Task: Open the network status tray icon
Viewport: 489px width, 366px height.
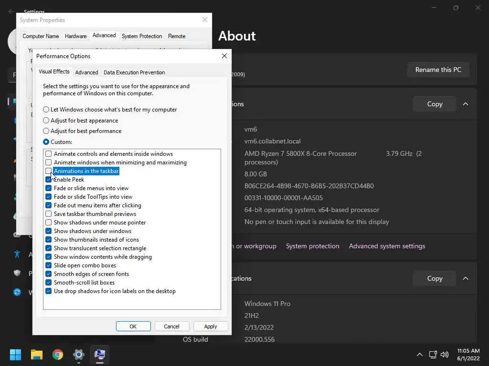Action: 433,355
